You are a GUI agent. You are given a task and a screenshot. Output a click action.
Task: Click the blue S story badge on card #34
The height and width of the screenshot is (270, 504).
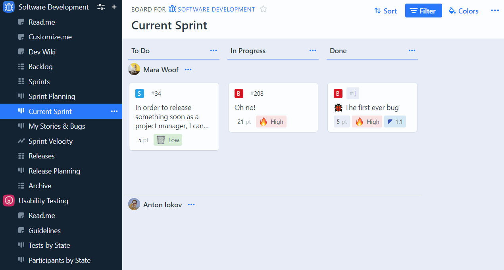coord(140,93)
